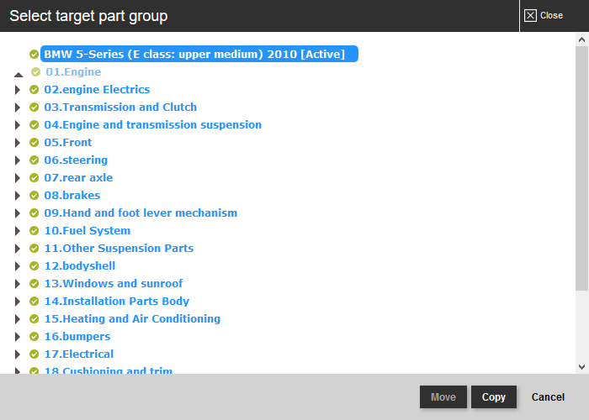
Task: Select 12.bodyshell part group
Action: (80, 265)
